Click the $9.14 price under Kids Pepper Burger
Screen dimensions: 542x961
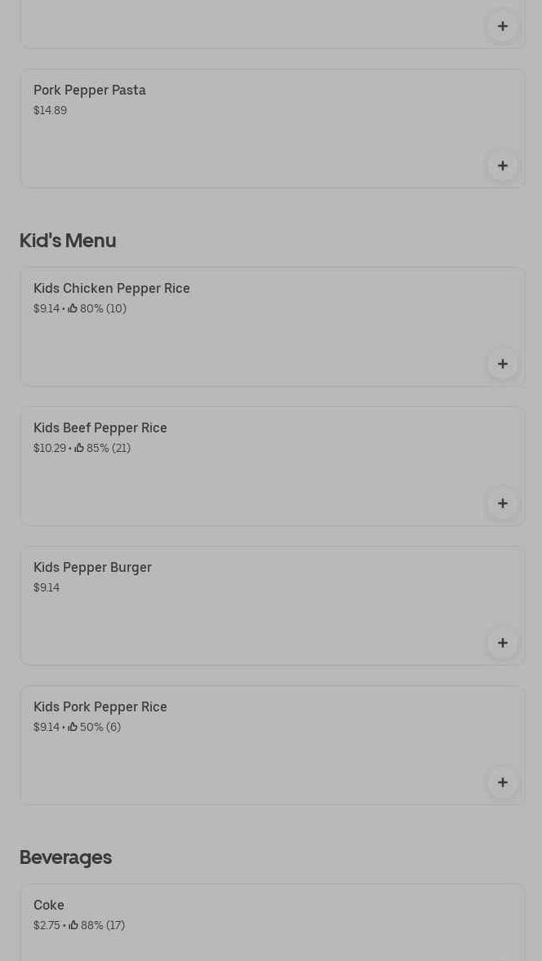pyautogui.click(x=47, y=587)
